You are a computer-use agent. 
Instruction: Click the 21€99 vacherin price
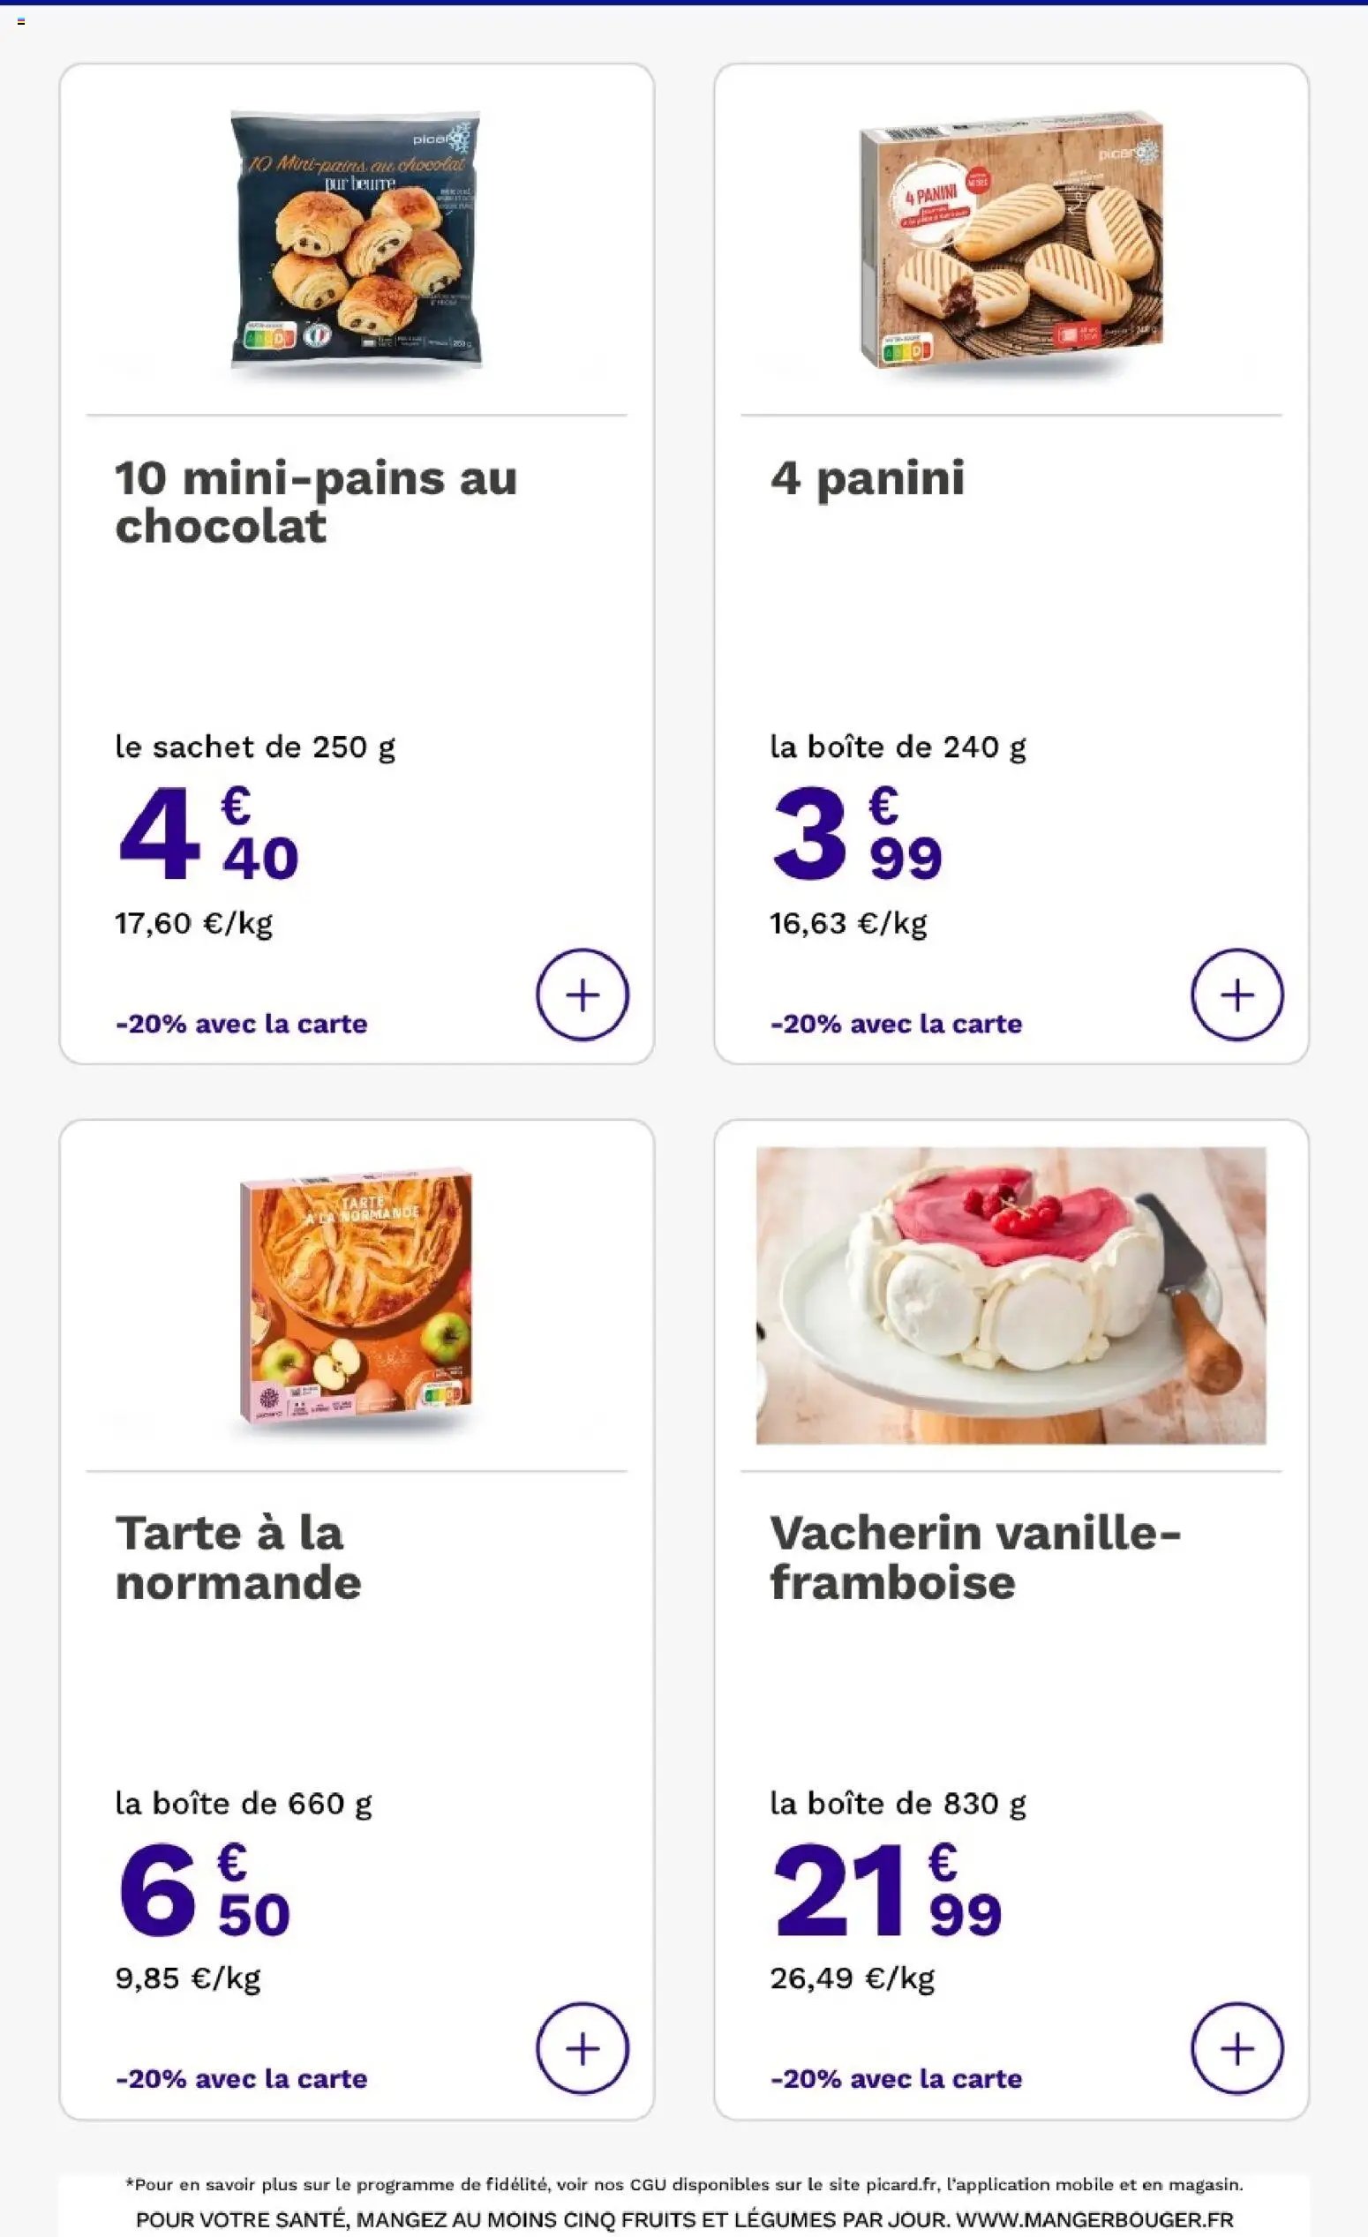[x=887, y=1888]
